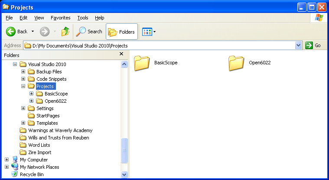
Task: Select the 'Recycle Bin' tree label
Action: tap(32, 174)
